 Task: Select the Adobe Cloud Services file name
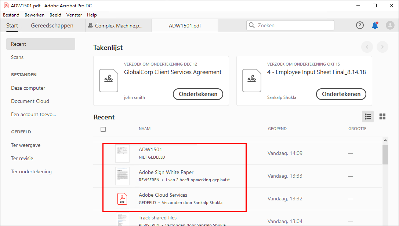[163, 195]
